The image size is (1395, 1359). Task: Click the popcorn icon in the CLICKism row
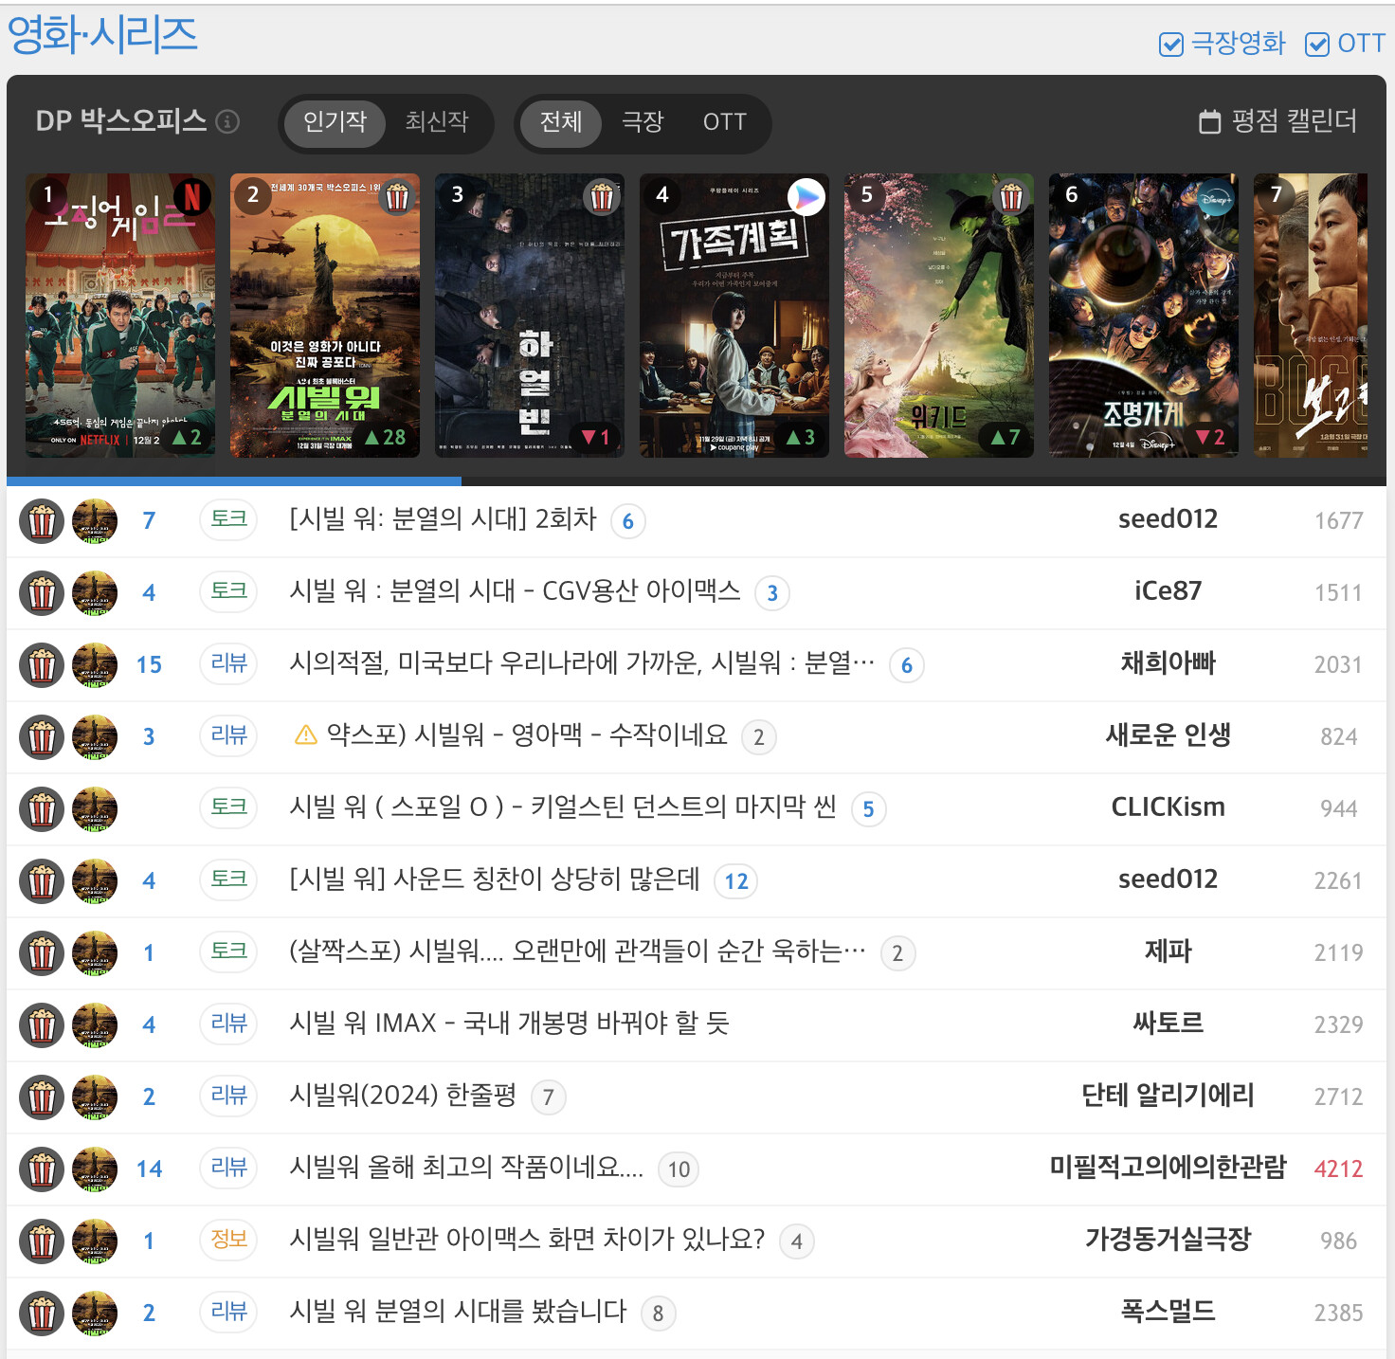pyautogui.click(x=42, y=809)
